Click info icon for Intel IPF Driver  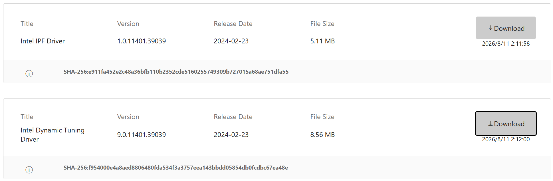(x=29, y=74)
